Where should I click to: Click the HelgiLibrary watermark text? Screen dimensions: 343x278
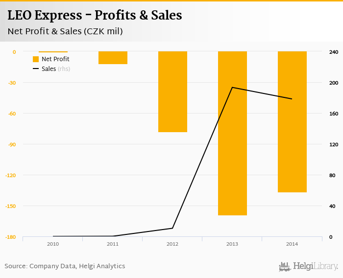pos(316,266)
